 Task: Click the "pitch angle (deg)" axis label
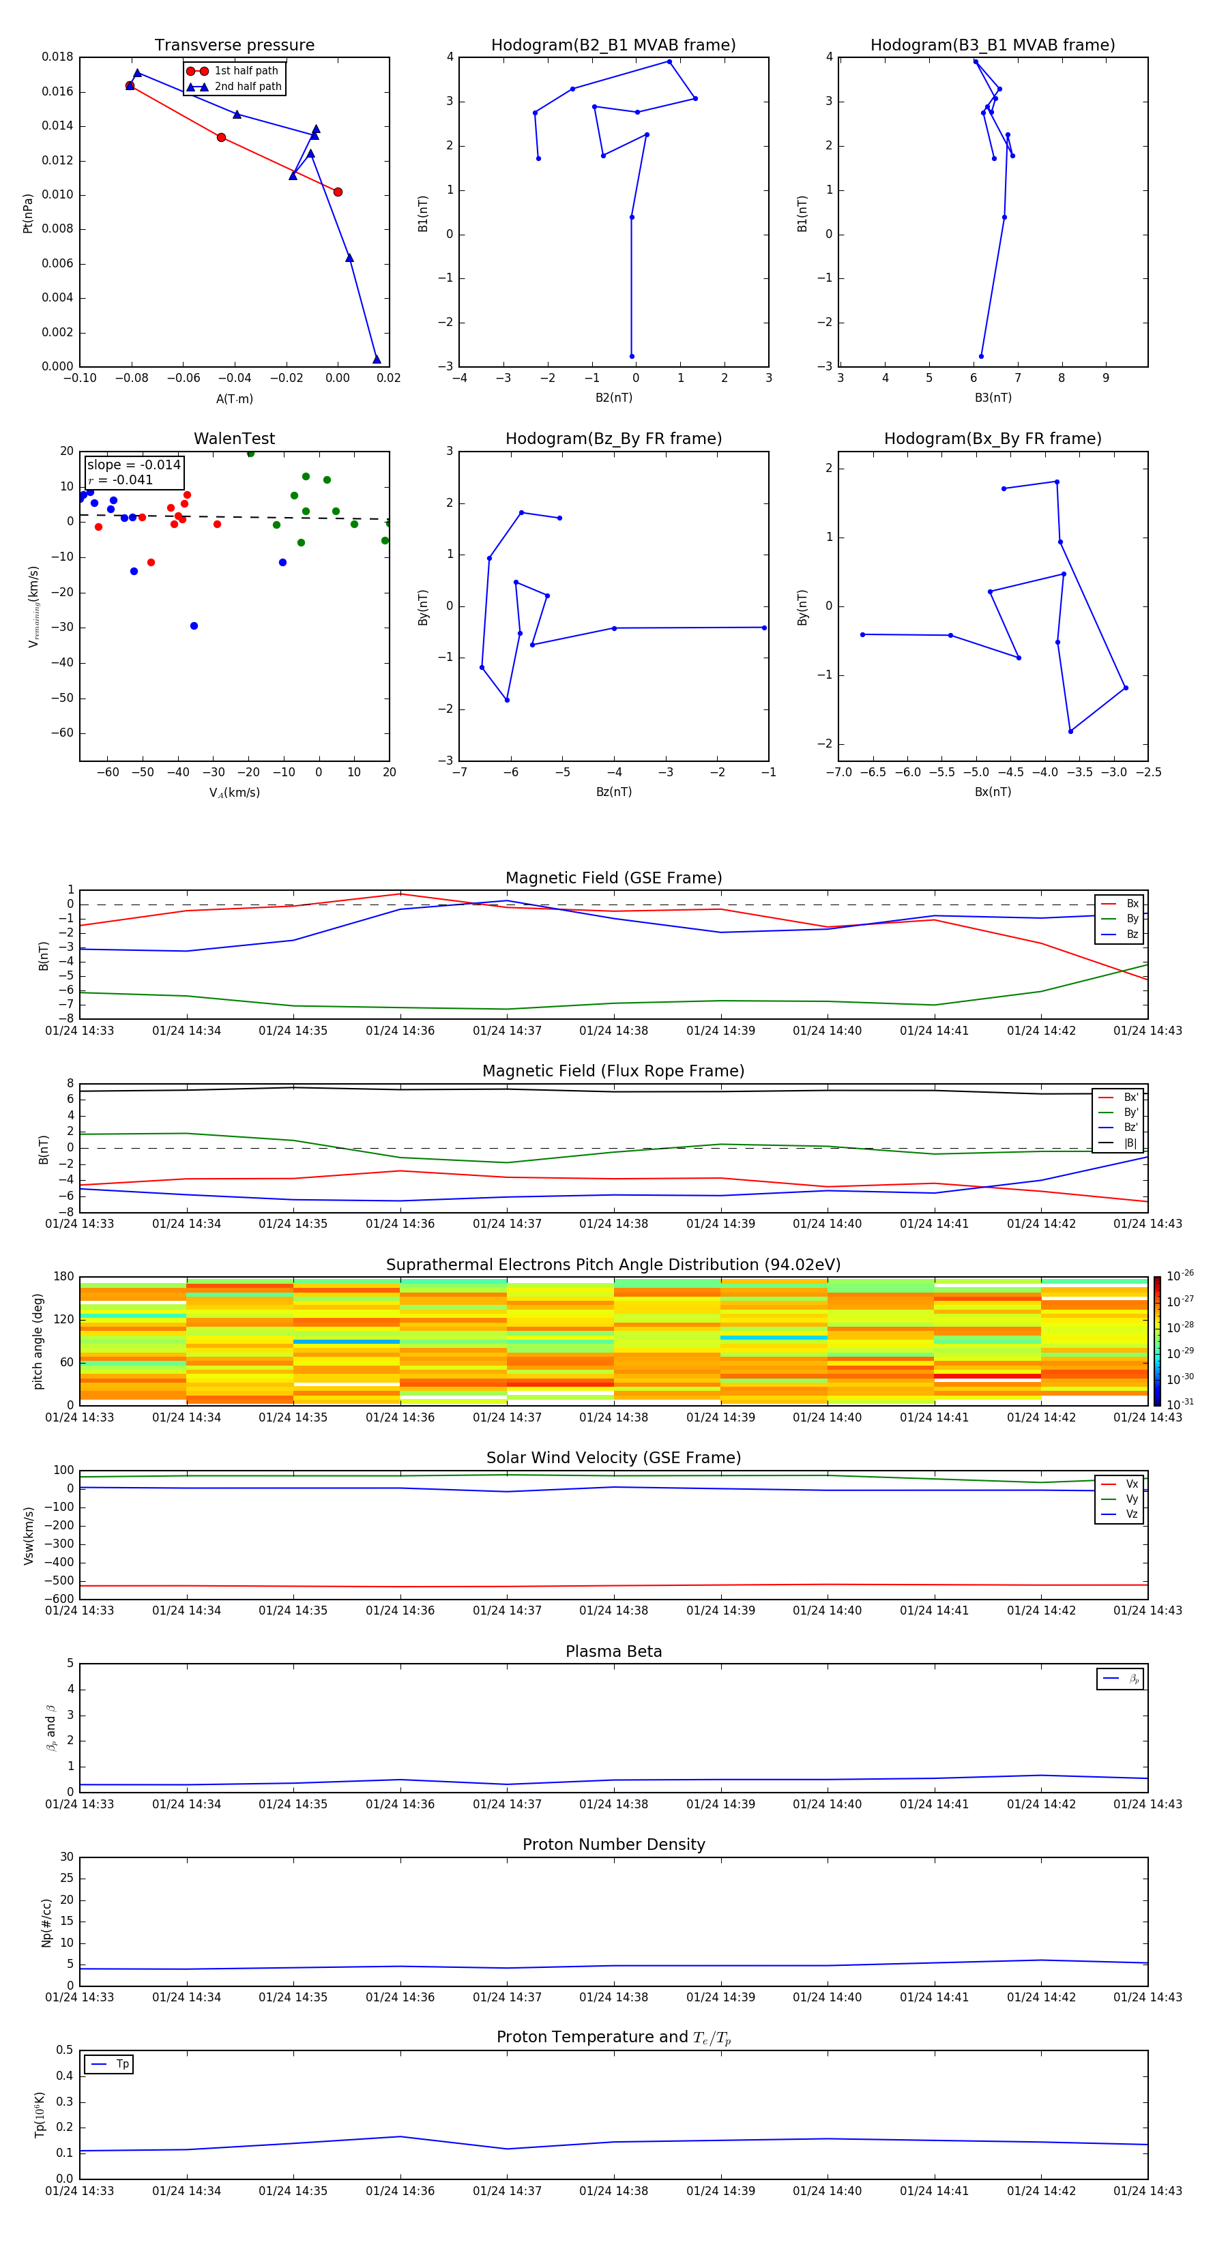[x=38, y=1341]
